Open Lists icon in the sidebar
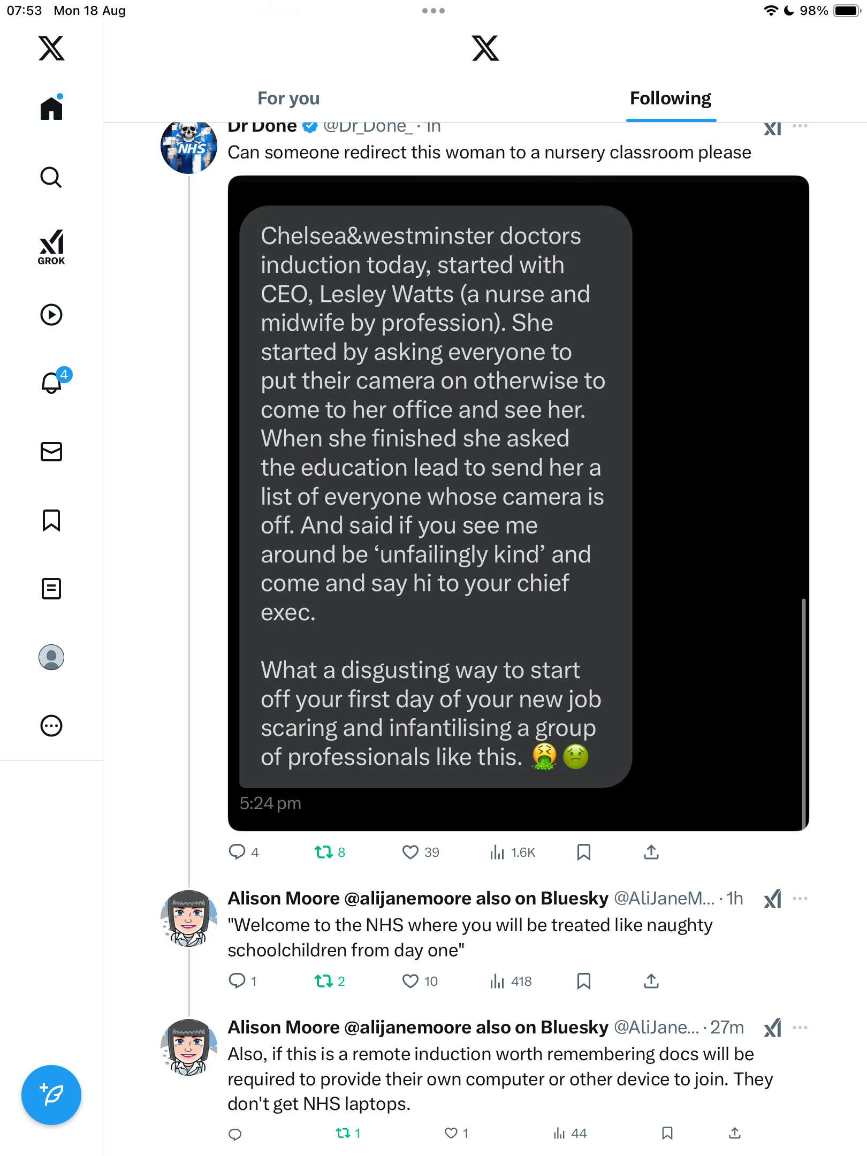Viewport: 867px width, 1156px height. (x=51, y=589)
